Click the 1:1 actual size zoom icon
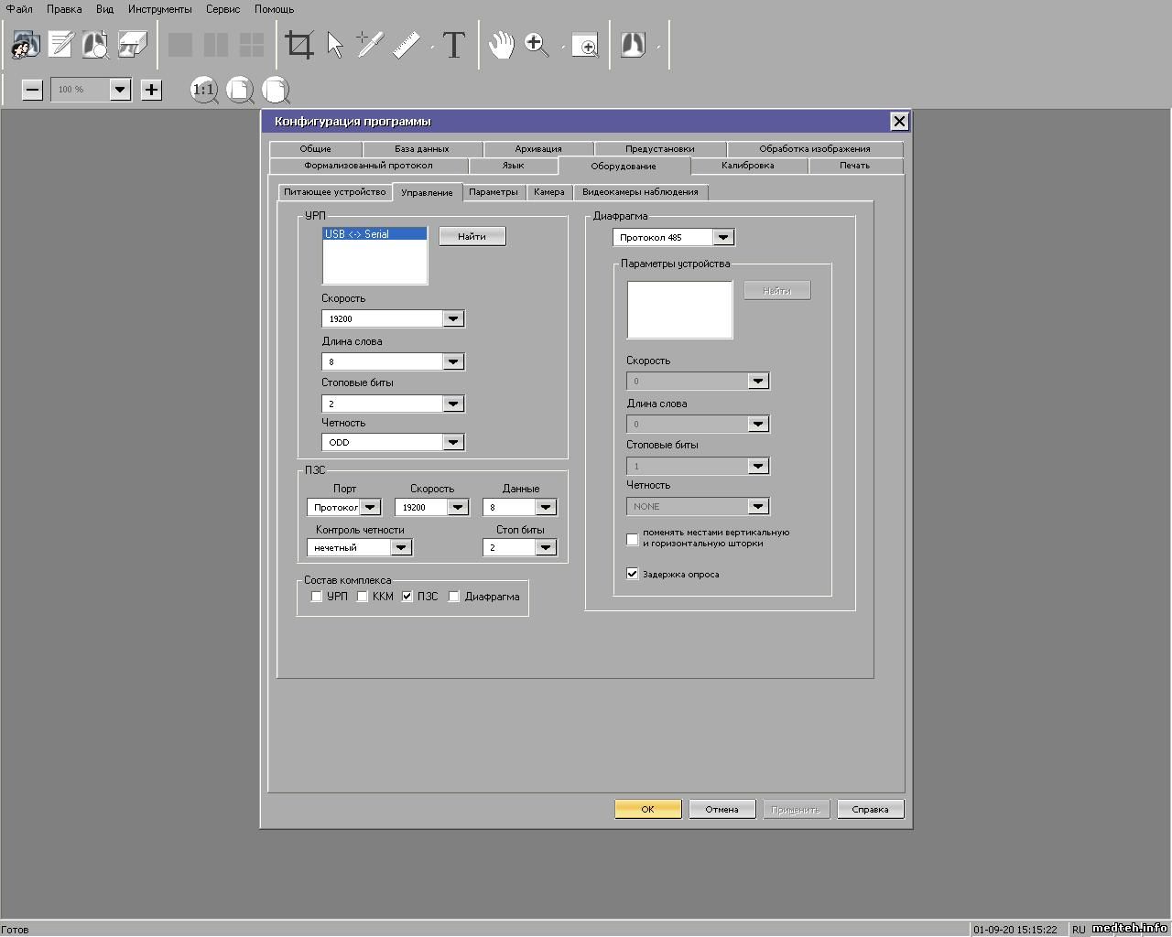1172x937 pixels. (x=203, y=90)
